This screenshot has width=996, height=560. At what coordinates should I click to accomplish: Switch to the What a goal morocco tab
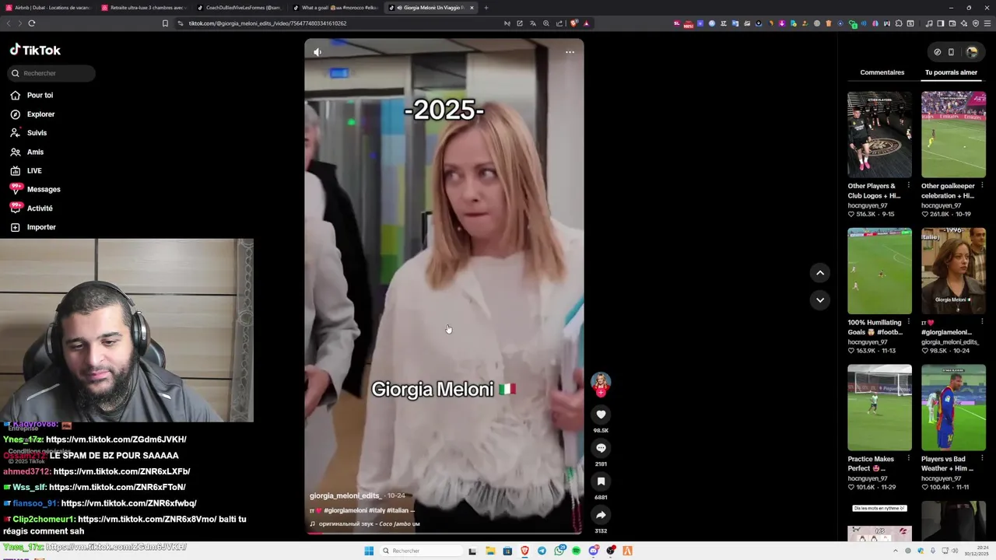[335, 8]
